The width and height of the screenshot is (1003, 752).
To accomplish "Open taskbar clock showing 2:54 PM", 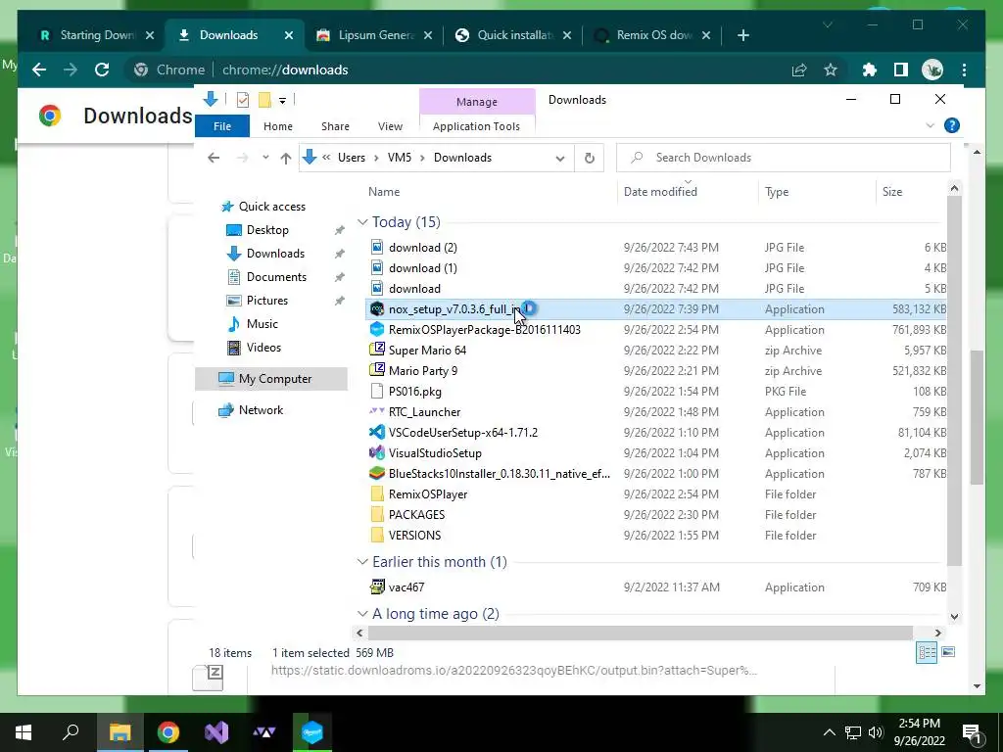I will [x=919, y=732].
